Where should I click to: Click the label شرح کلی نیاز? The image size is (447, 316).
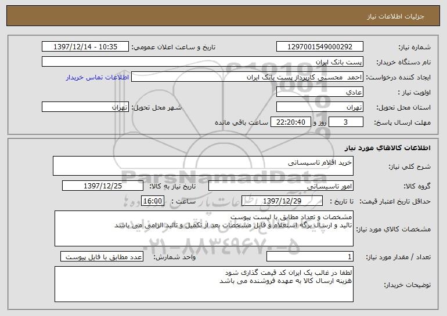(x=410, y=166)
